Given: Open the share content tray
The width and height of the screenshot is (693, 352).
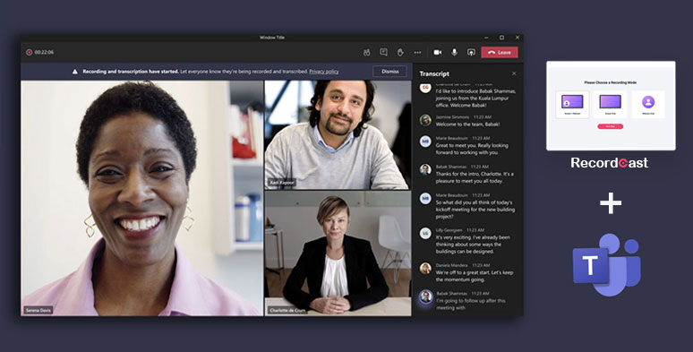Looking at the screenshot, I should pos(471,52).
